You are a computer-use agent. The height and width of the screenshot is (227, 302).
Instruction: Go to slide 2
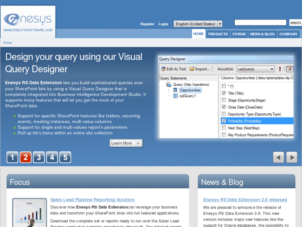(x=26, y=157)
